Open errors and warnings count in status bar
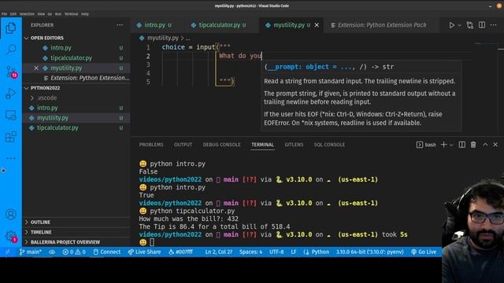504x283 pixels. click(x=74, y=252)
